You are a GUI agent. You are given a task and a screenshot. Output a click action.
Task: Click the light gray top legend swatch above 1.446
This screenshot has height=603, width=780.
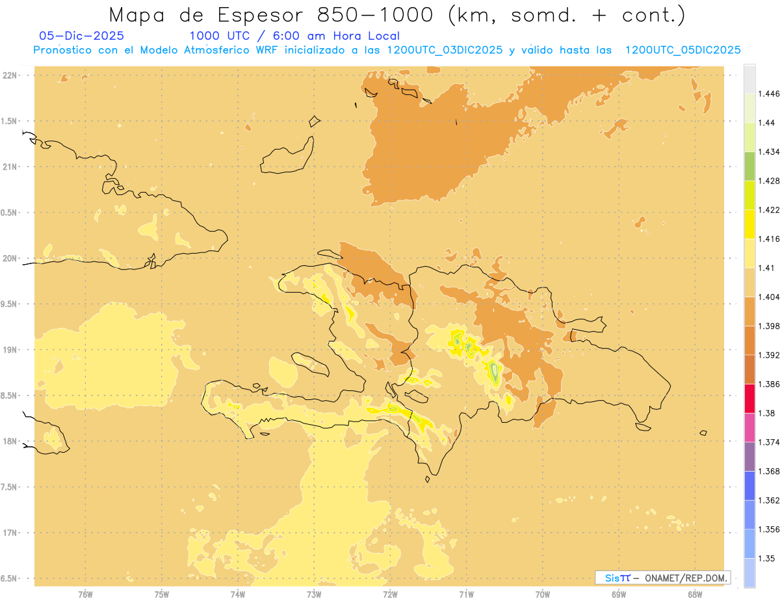(749, 79)
